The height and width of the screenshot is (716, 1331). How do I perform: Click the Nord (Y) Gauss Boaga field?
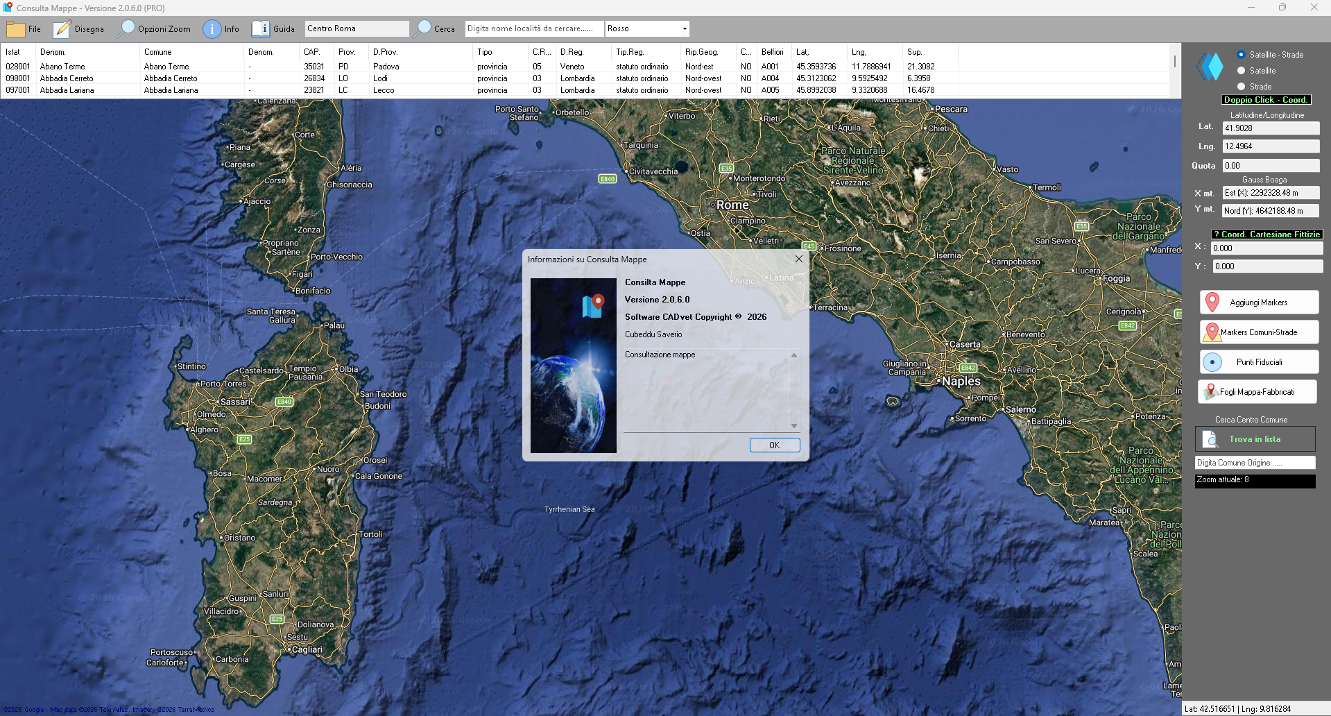tap(1271, 211)
